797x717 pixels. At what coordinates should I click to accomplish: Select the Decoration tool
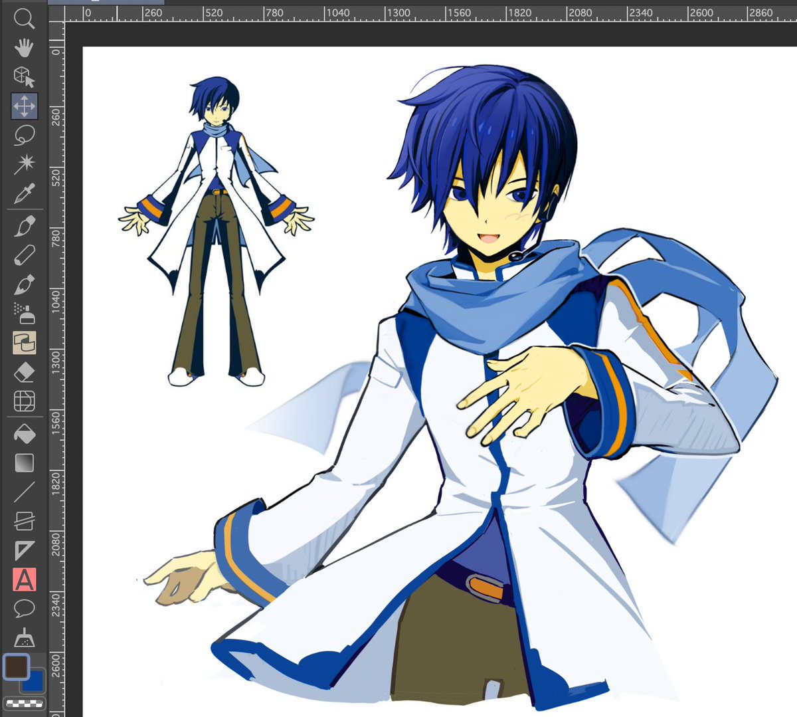(x=24, y=343)
